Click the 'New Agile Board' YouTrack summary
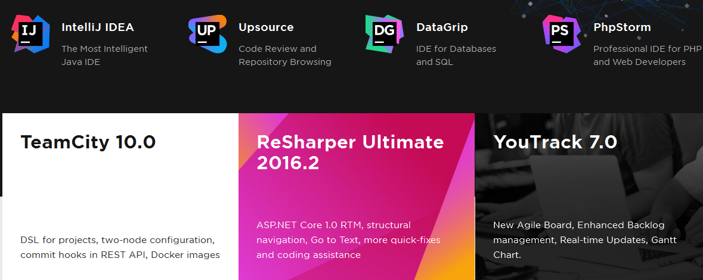 coord(578,240)
